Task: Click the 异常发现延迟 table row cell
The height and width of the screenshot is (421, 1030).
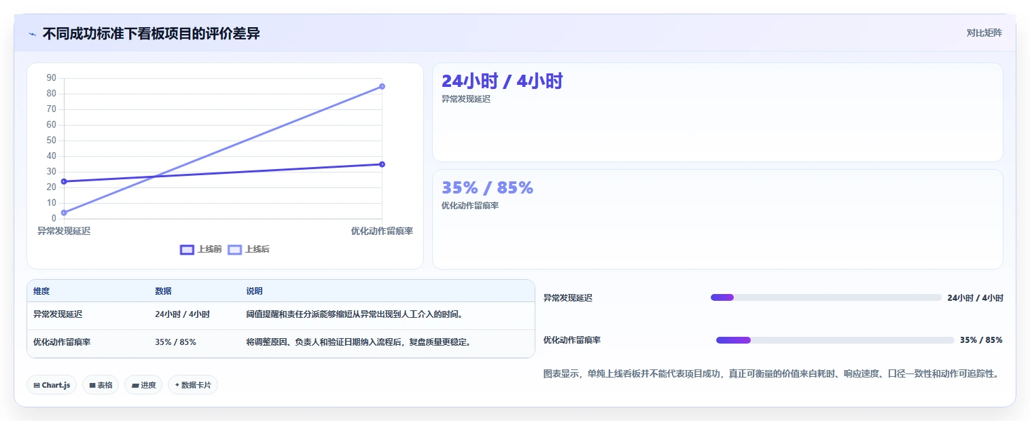Action: click(58, 314)
